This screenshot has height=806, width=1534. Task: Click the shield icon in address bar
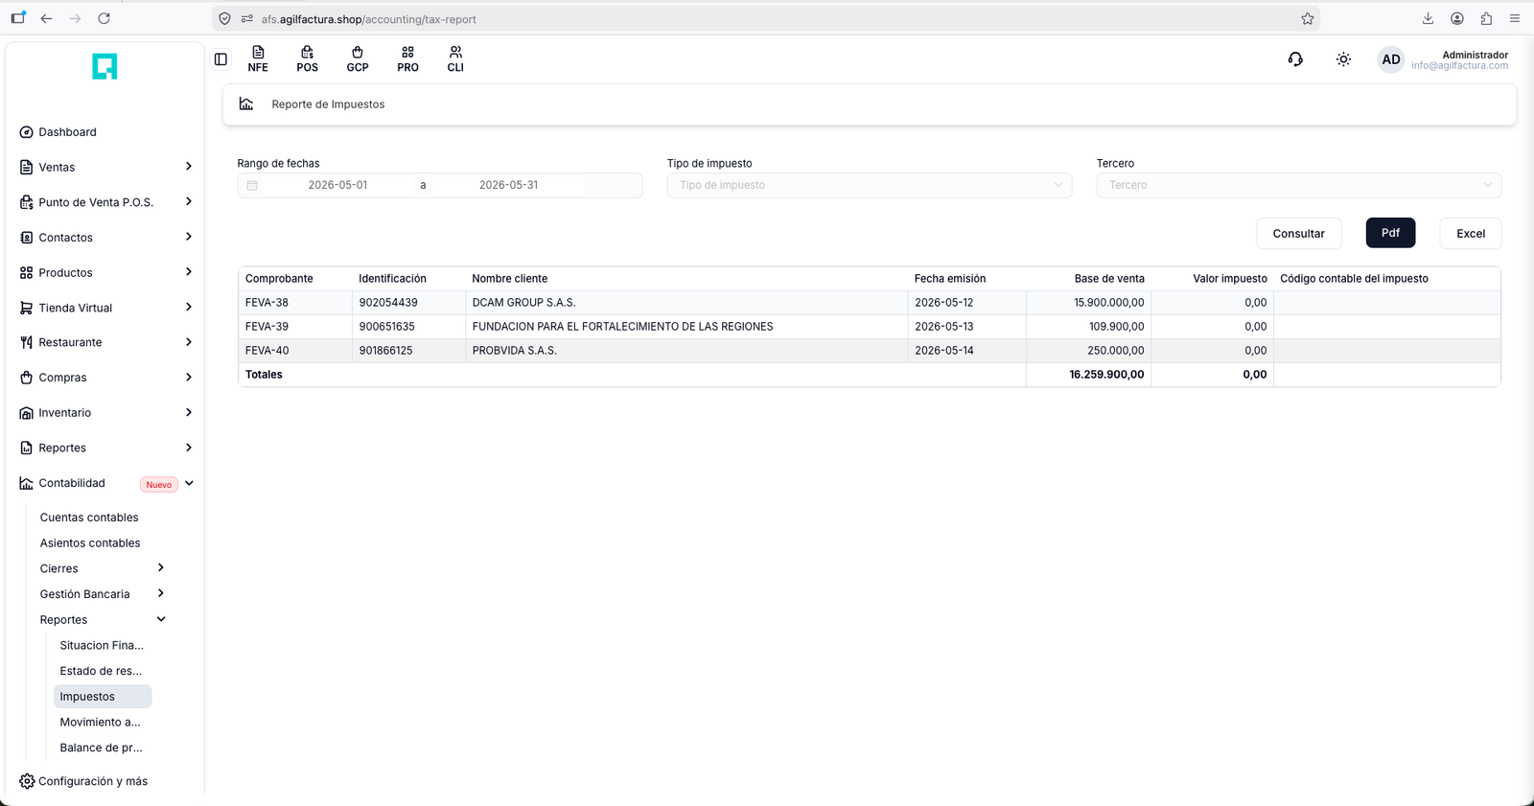(224, 18)
